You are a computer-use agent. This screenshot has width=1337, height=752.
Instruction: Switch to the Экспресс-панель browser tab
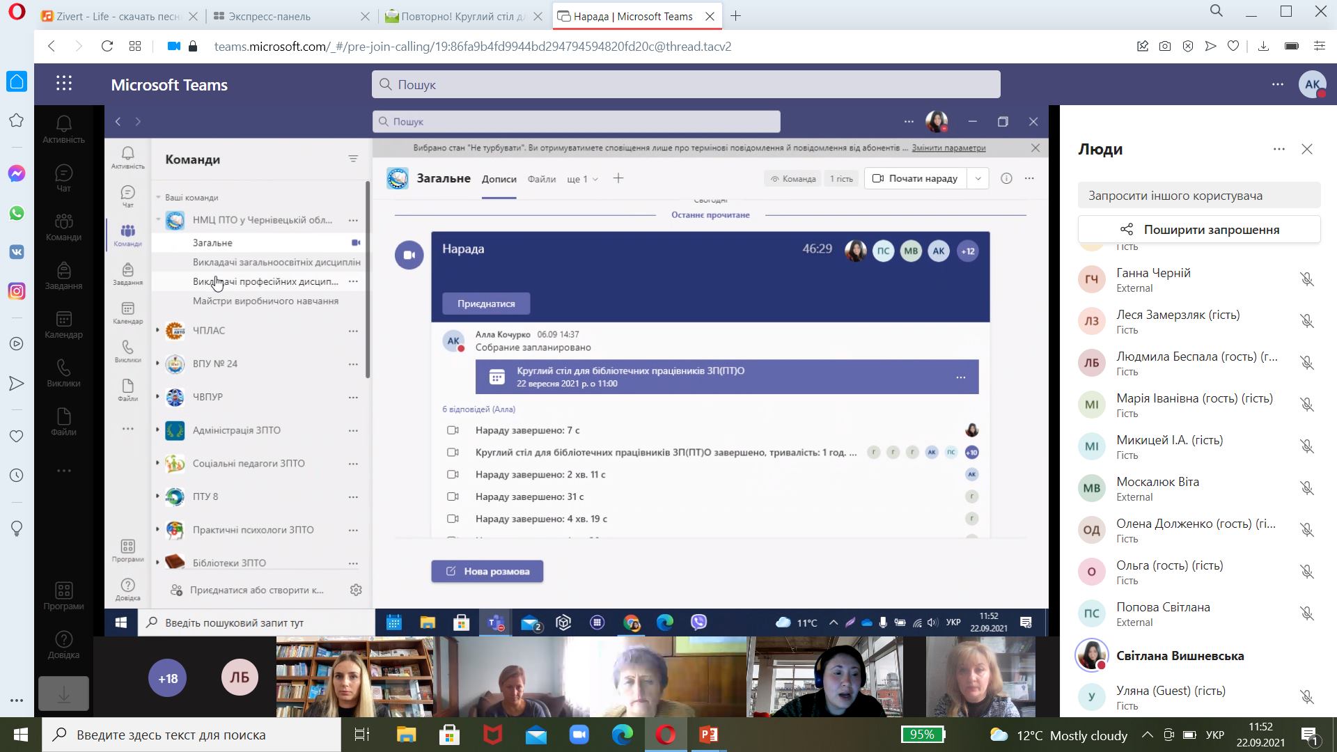pos(269,16)
